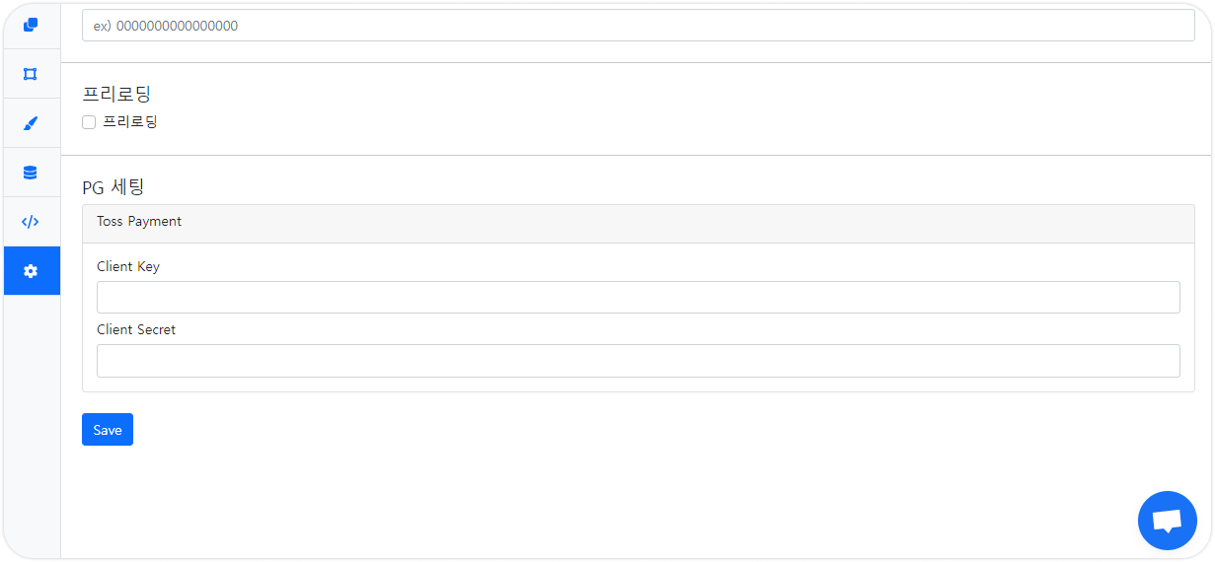This screenshot has height=562, width=1215.
Task: Click the divider line above 프리로딩 heading
Action: coord(636,62)
